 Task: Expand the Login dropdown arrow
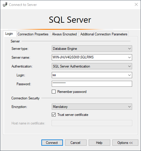coord(129,75)
